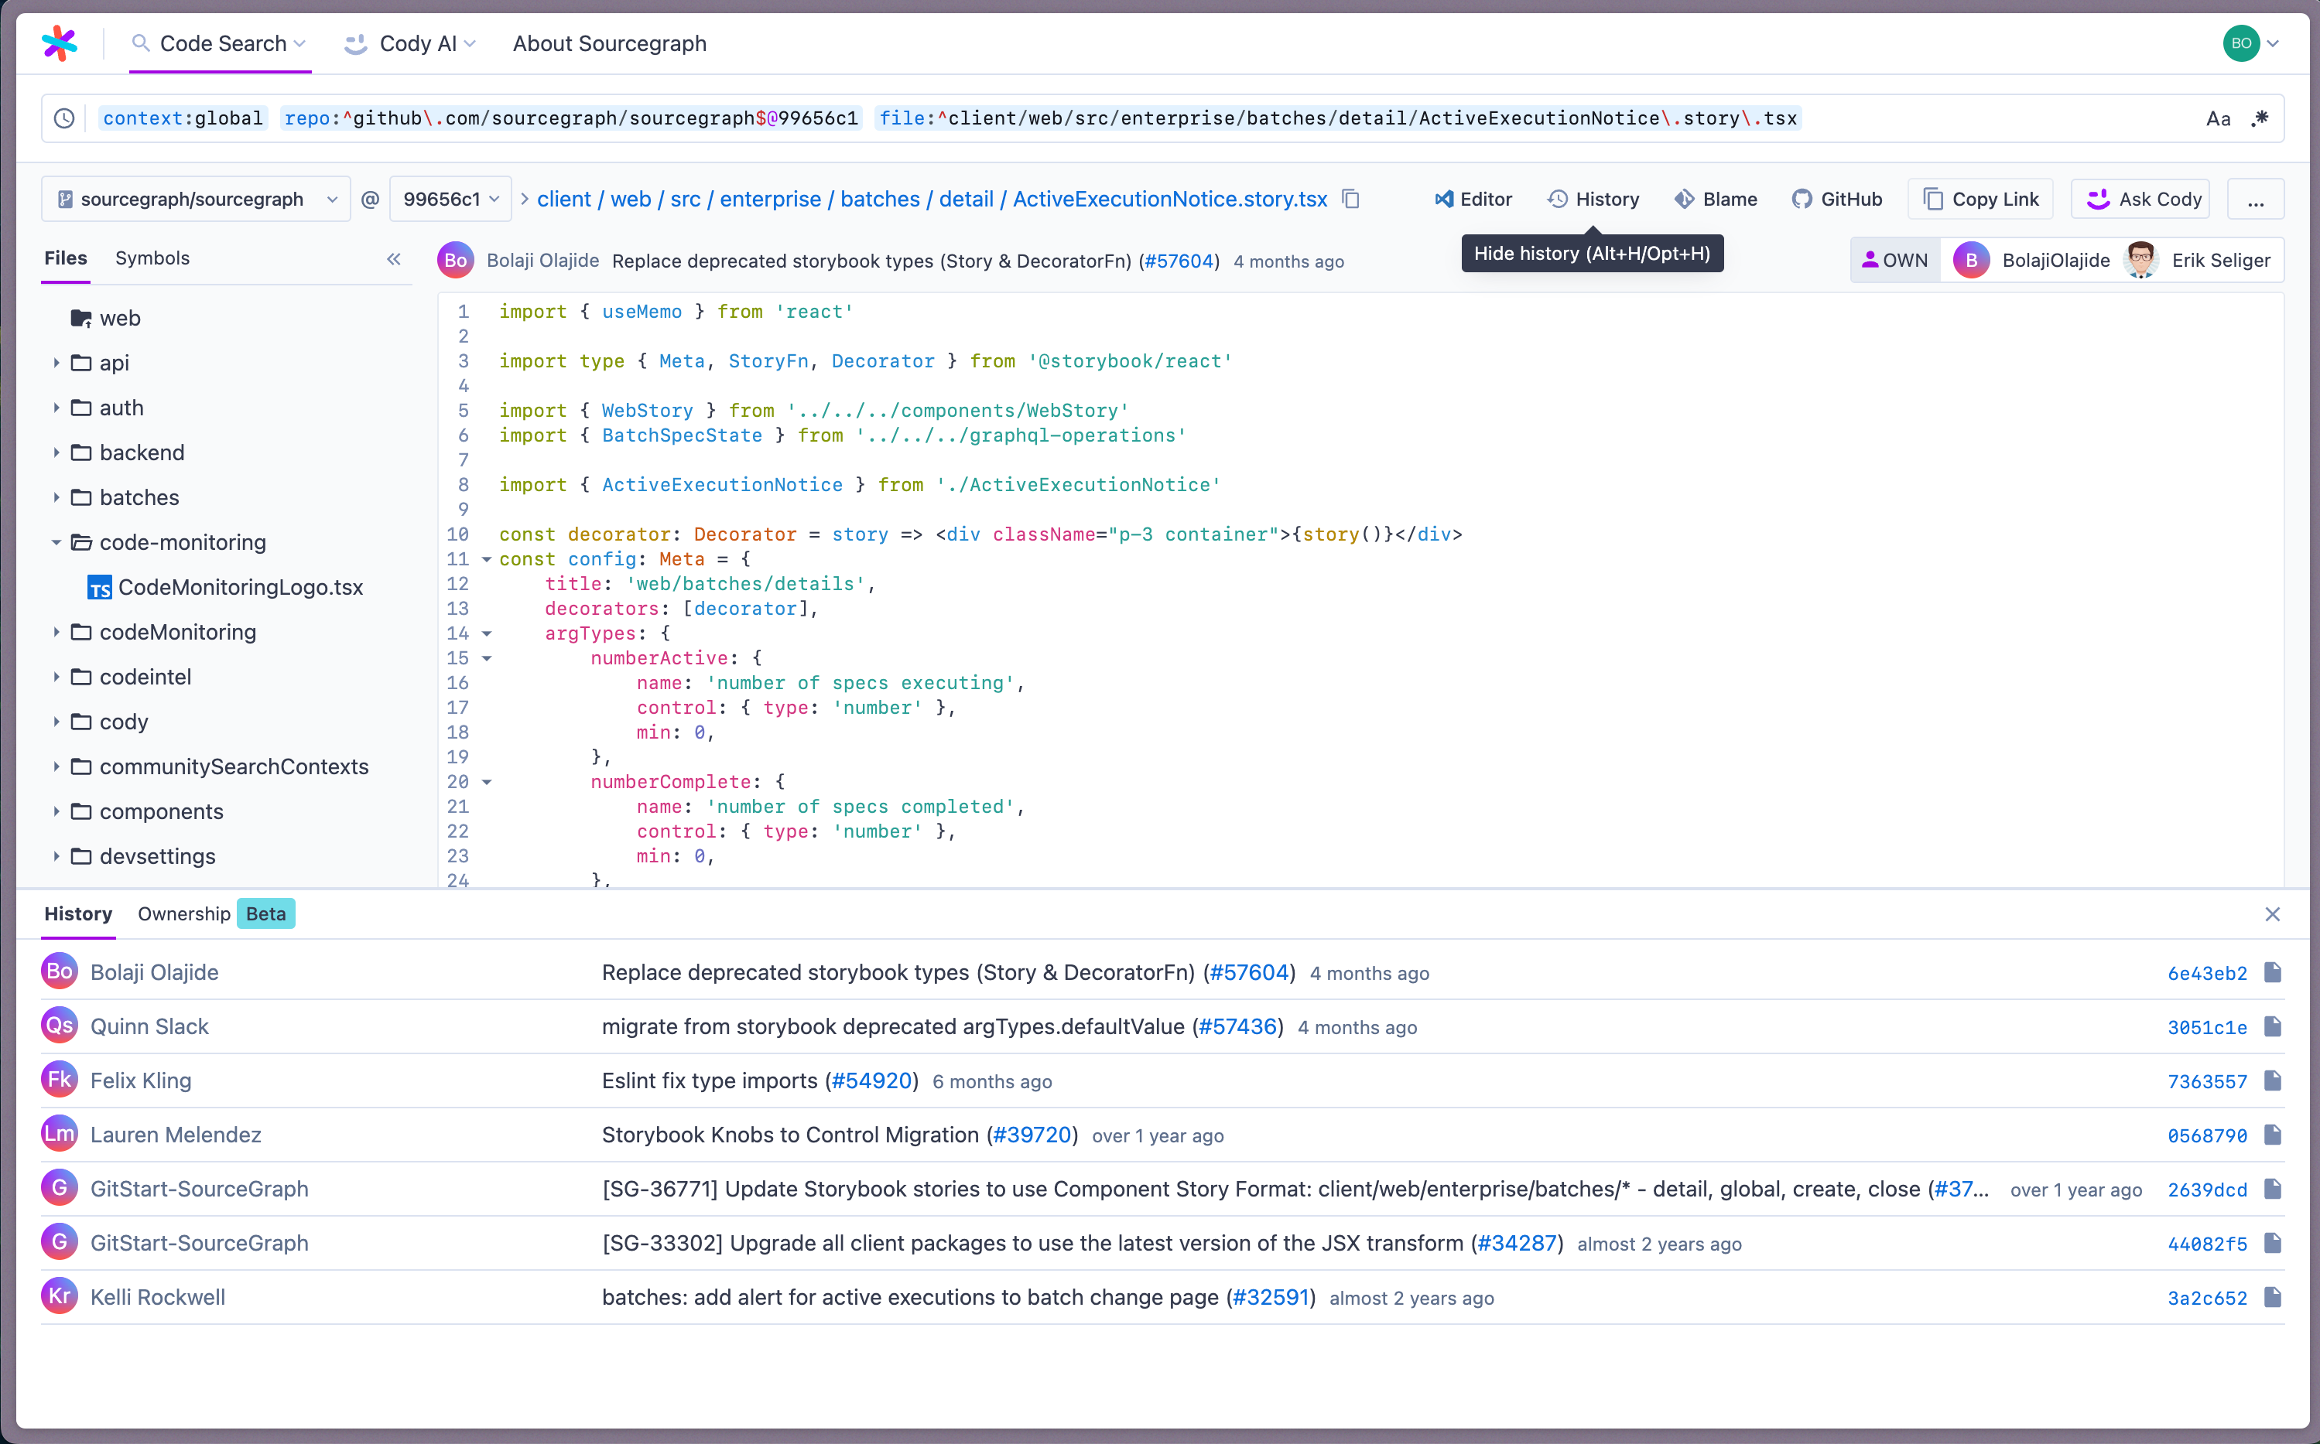This screenshot has width=2320, height=1444.
Task: Show Blame view for file
Action: point(1716,199)
